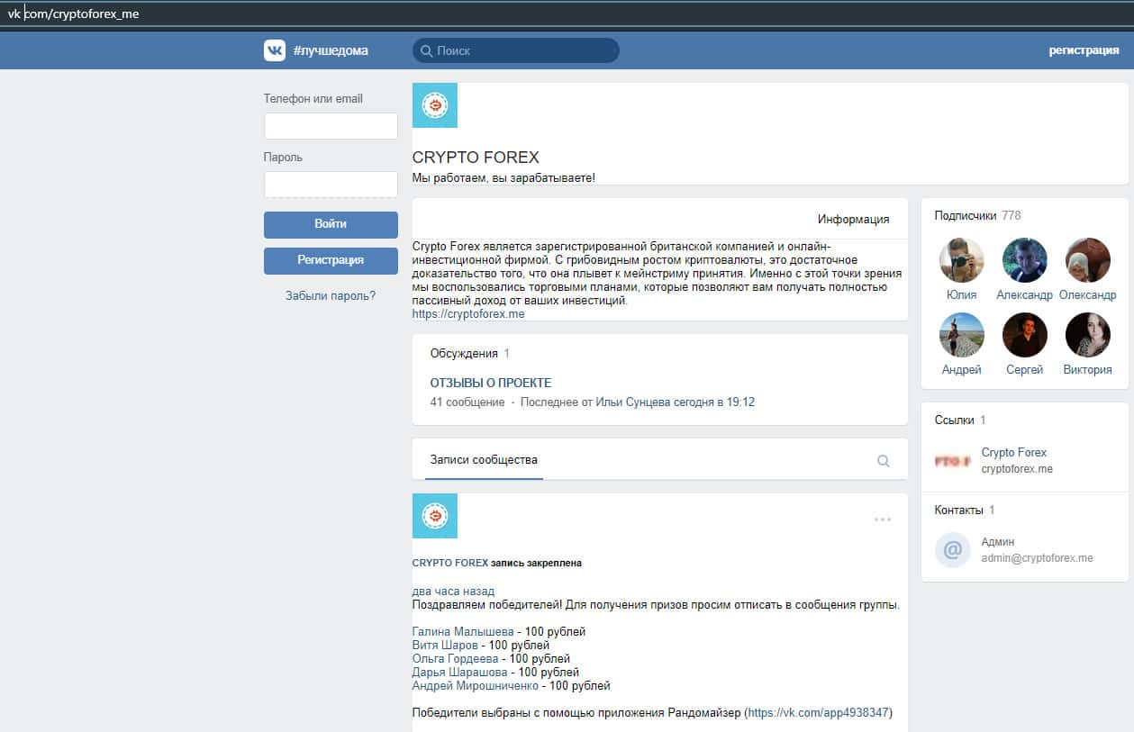Open the Админ contact @ icon
This screenshot has height=732, width=1134.
953,549
